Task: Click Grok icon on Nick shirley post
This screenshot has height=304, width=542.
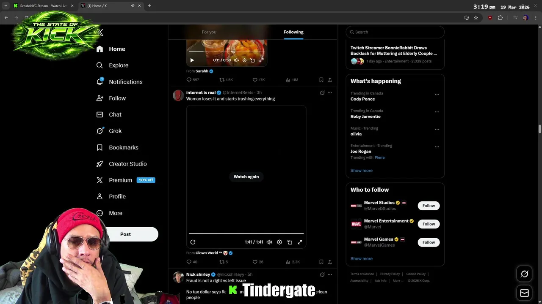Action: pos(322,274)
